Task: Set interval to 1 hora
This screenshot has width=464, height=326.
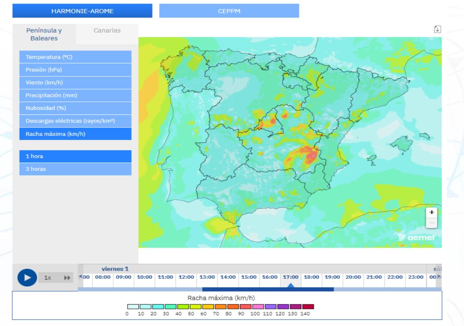Action: pos(76,156)
